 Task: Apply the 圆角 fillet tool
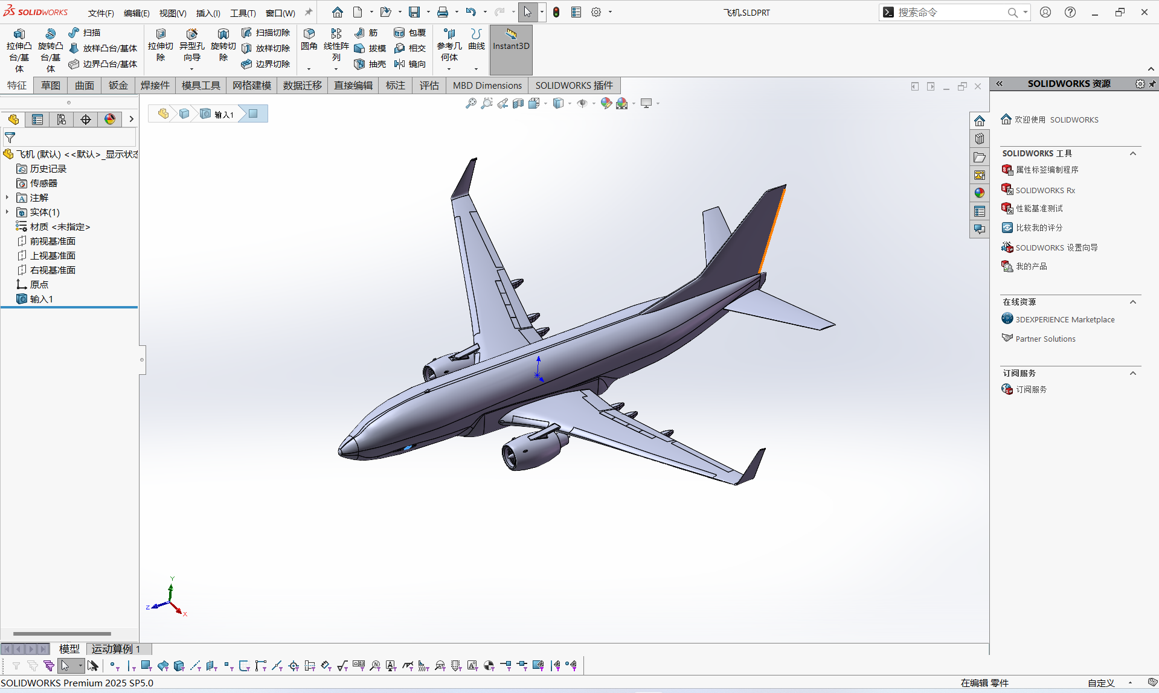309,39
